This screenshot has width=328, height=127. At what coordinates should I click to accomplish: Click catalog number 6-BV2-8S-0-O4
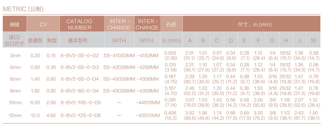80,91
